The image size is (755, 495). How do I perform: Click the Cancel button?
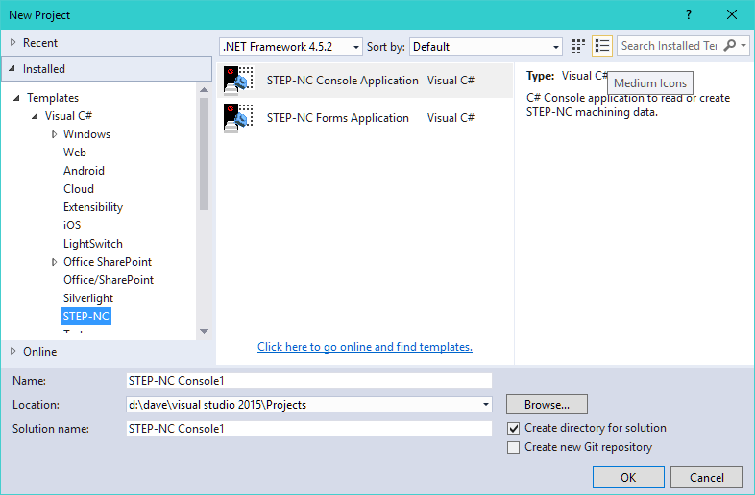pos(706,477)
